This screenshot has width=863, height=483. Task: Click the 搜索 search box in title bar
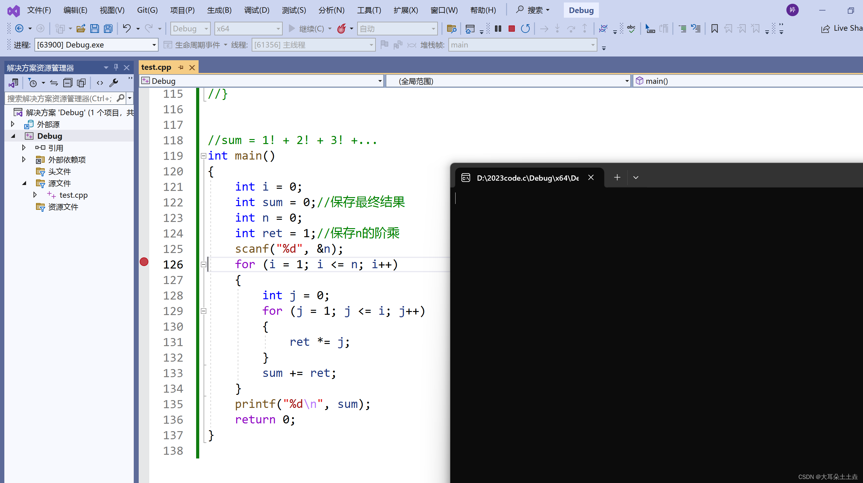coord(533,10)
